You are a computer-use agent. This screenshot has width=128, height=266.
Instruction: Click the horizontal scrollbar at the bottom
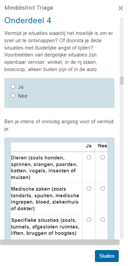60,242
